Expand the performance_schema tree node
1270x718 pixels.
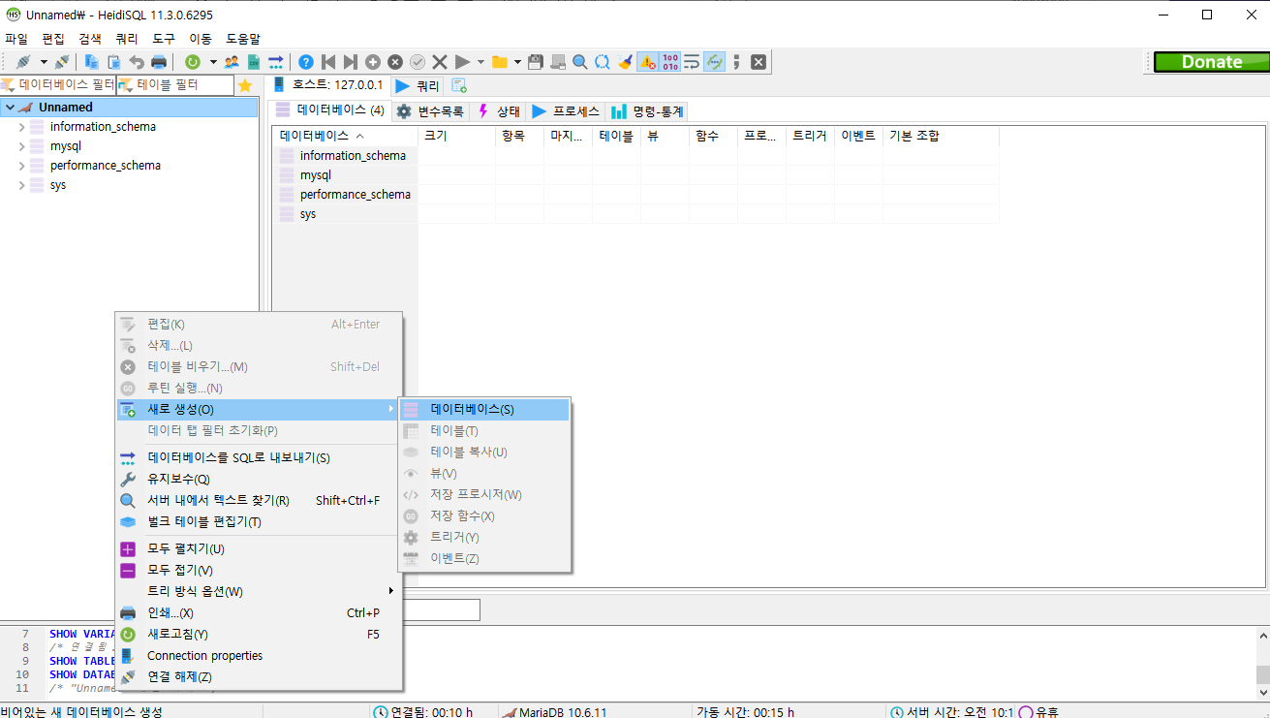[22, 166]
